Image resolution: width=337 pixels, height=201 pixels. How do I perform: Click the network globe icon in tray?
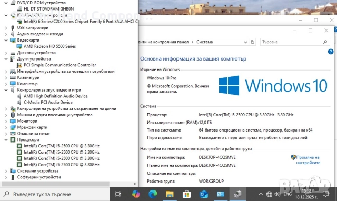tap(269, 194)
